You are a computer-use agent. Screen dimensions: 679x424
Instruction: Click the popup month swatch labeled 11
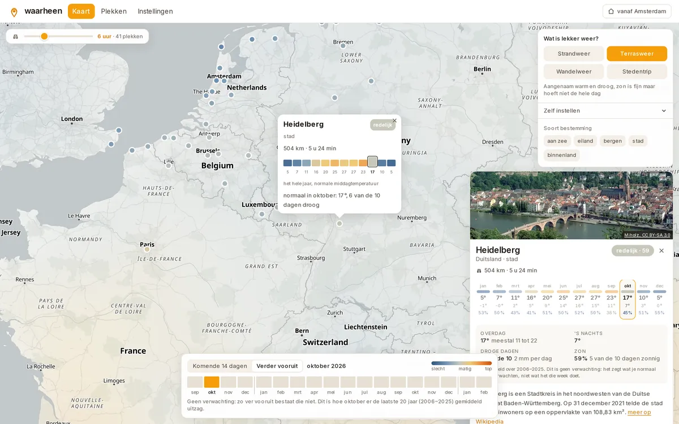(x=306, y=163)
